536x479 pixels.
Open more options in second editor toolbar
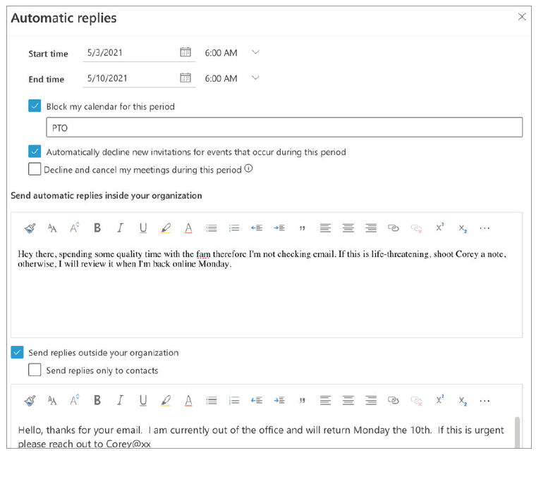click(x=485, y=401)
